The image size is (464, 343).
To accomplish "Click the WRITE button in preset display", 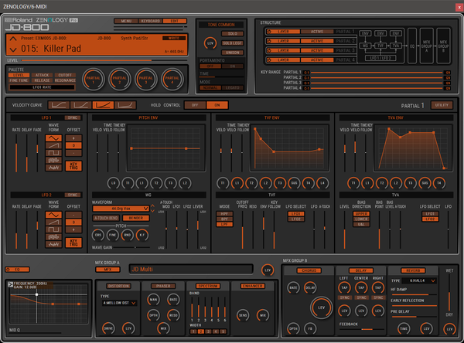I will pyautogui.click(x=174, y=38).
